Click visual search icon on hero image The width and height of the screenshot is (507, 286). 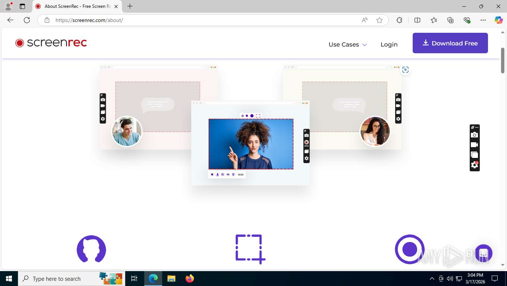point(405,70)
